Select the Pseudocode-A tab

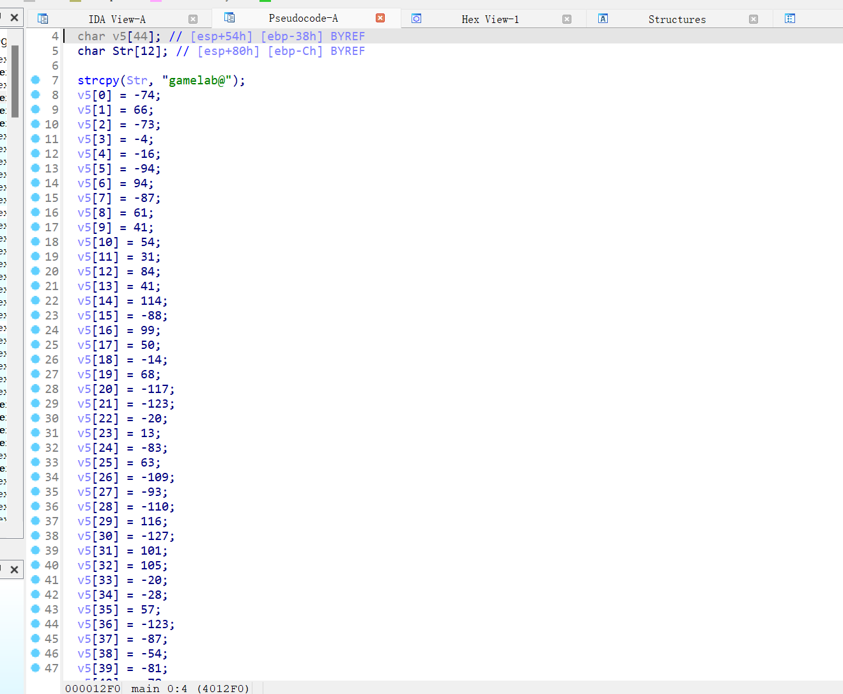(303, 18)
